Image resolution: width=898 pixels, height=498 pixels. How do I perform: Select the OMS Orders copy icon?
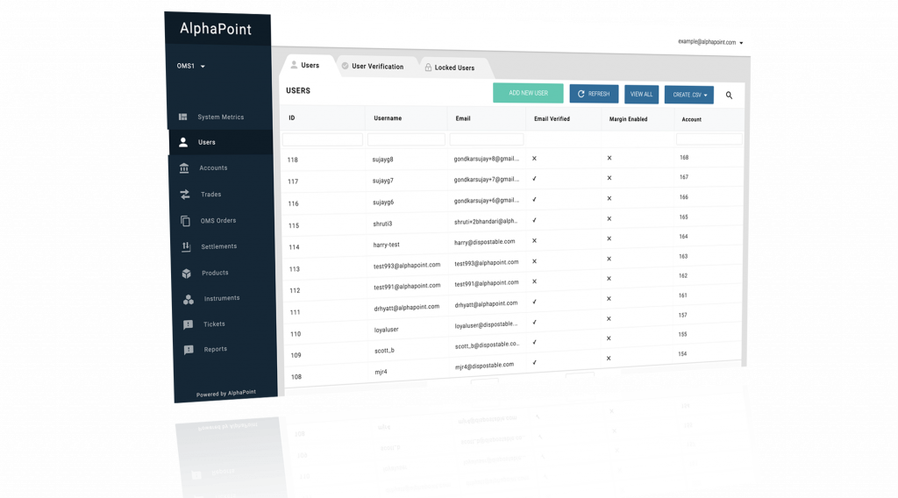tap(185, 221)
